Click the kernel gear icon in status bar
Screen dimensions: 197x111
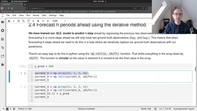click(x=14, y=109)
